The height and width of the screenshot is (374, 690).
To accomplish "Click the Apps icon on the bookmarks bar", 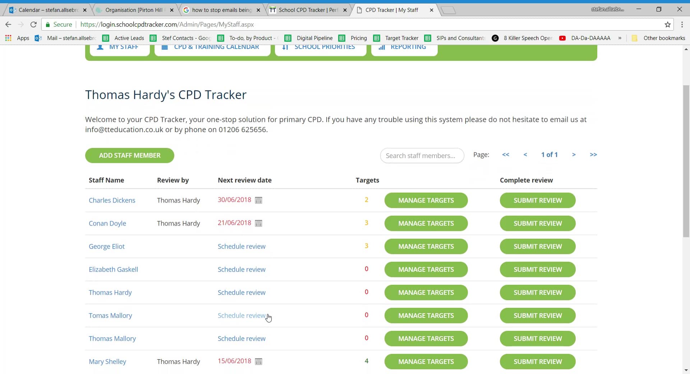I will click(8, 38).
